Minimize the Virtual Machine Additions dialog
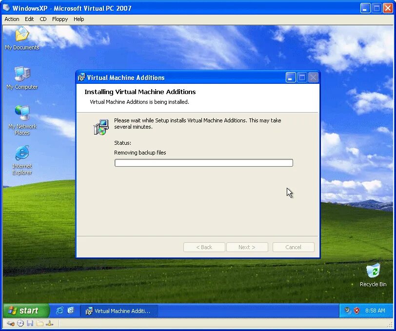This screenshot has width=396, height=331. [291, 77]
